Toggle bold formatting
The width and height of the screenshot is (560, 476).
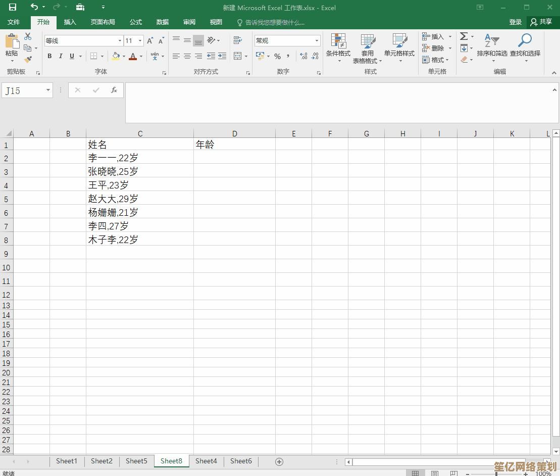(49, 56)
